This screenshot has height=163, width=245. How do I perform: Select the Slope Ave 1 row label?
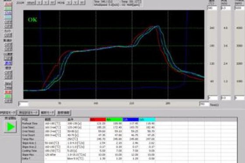(x=29, y=143)
